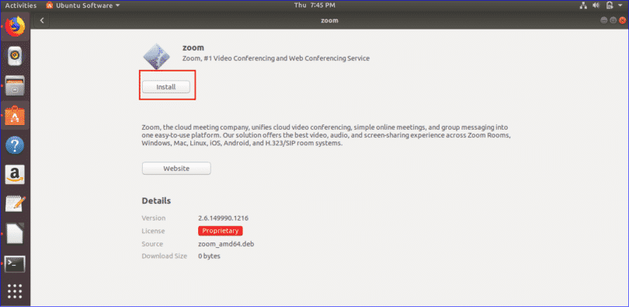
Task: Click the zoom description paragraph
Action: click(326, 135)
